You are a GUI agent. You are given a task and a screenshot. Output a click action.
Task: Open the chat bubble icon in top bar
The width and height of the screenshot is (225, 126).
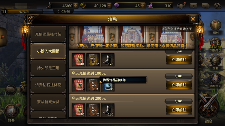click(x=205, y=6)
